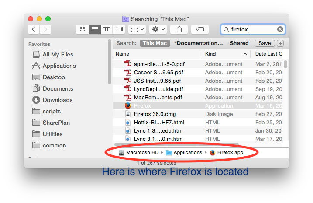Click the sidebar vertical scrollbar

(x=110, y=62)
